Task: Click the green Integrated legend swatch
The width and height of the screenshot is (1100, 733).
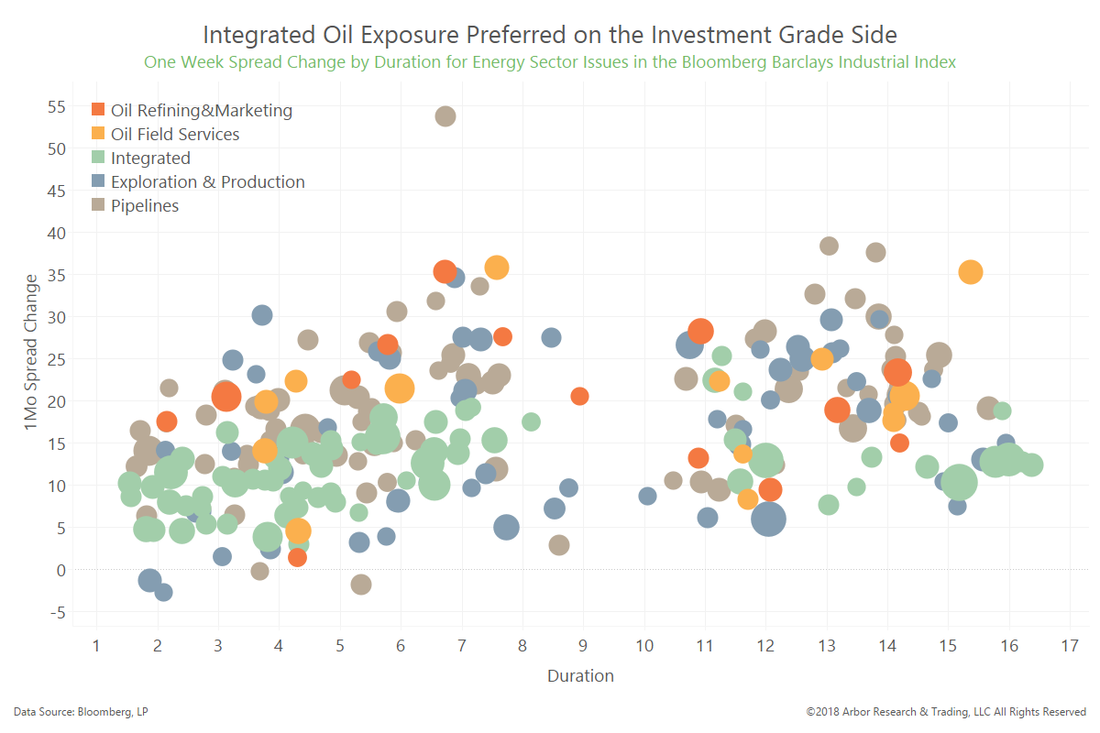Action: pyautogui.click(x=99, y=158)
